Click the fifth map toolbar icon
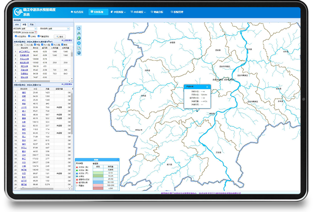The image size is (315, 212). (78, 48)
